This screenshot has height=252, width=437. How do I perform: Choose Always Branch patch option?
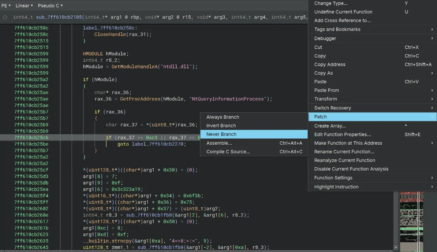[222, 117]
